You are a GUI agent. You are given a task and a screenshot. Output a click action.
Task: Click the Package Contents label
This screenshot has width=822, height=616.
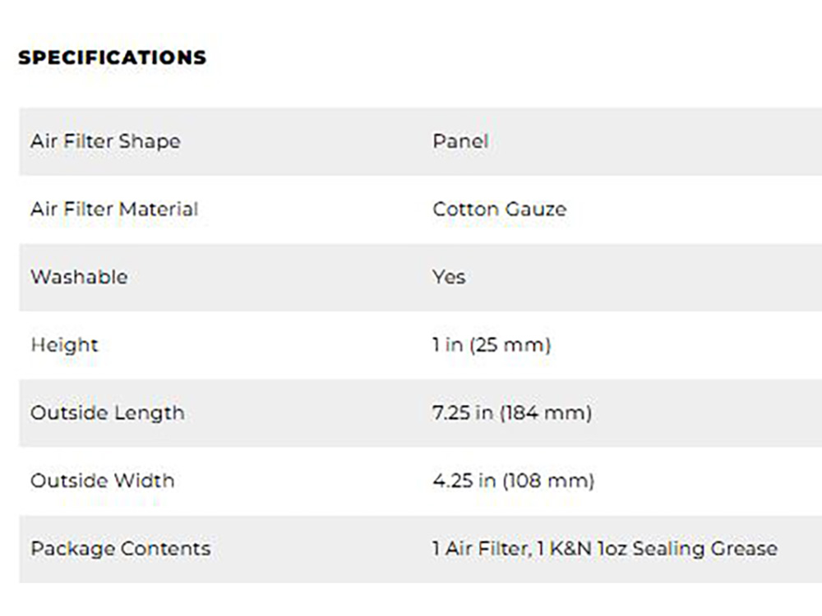click(120, 548)
